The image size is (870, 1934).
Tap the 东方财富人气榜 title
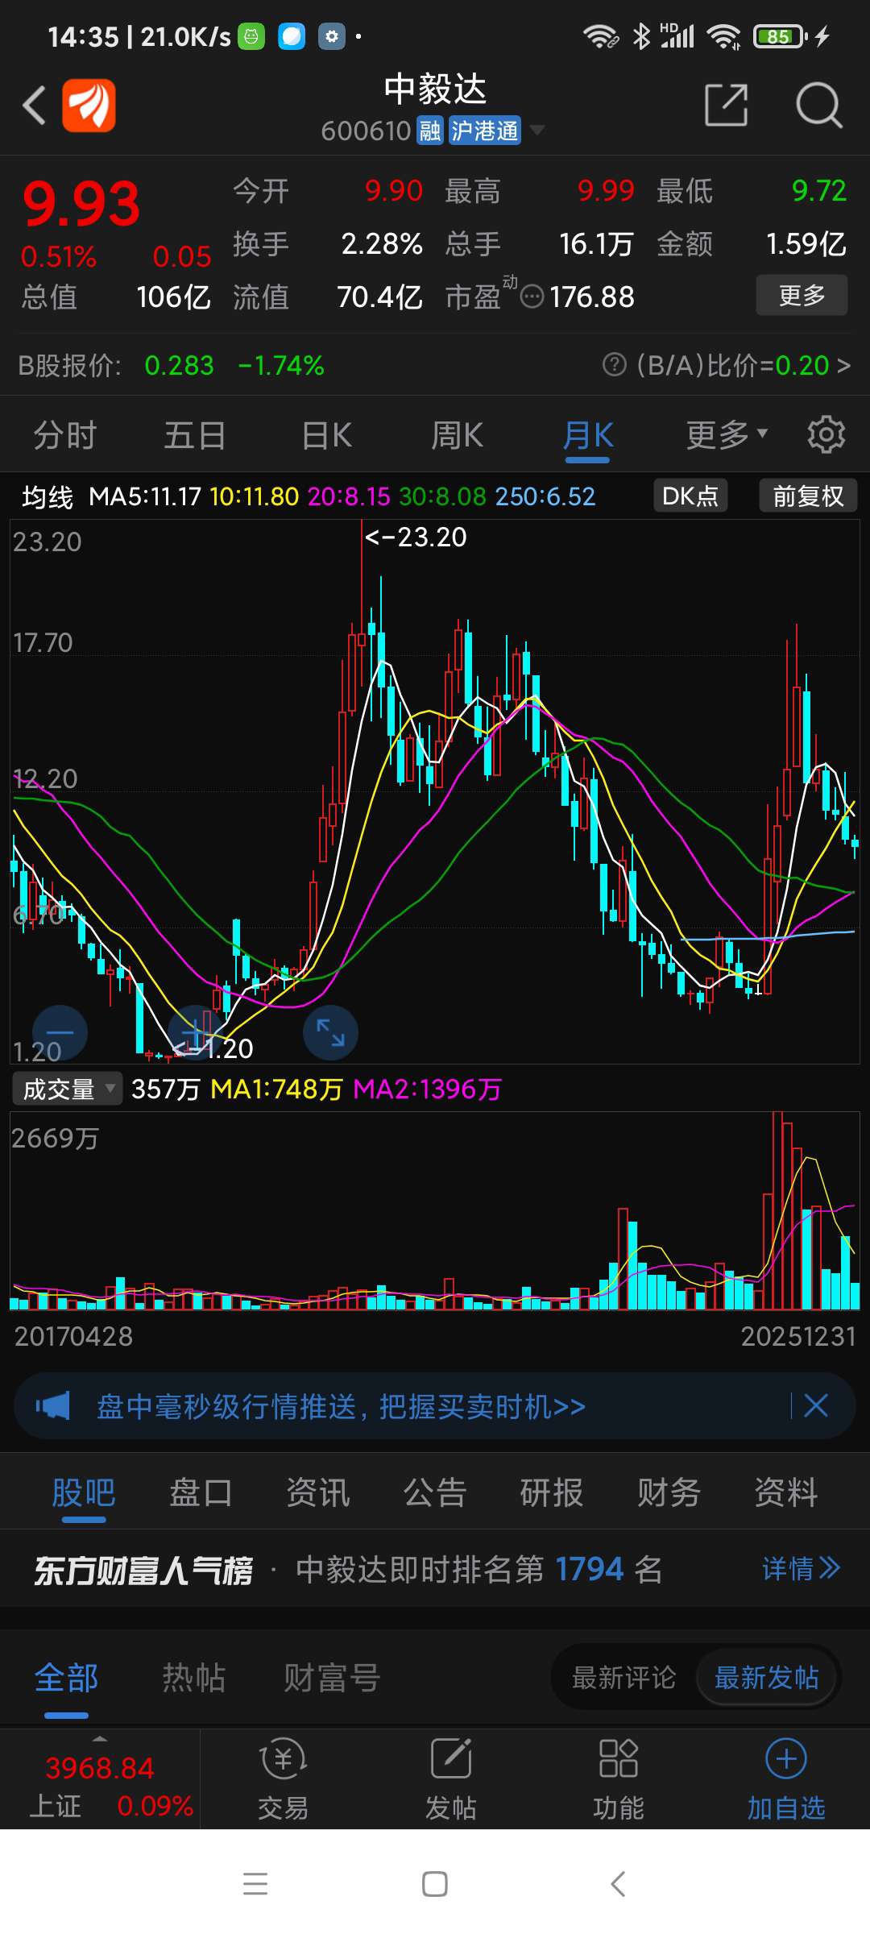[143, 1570]
